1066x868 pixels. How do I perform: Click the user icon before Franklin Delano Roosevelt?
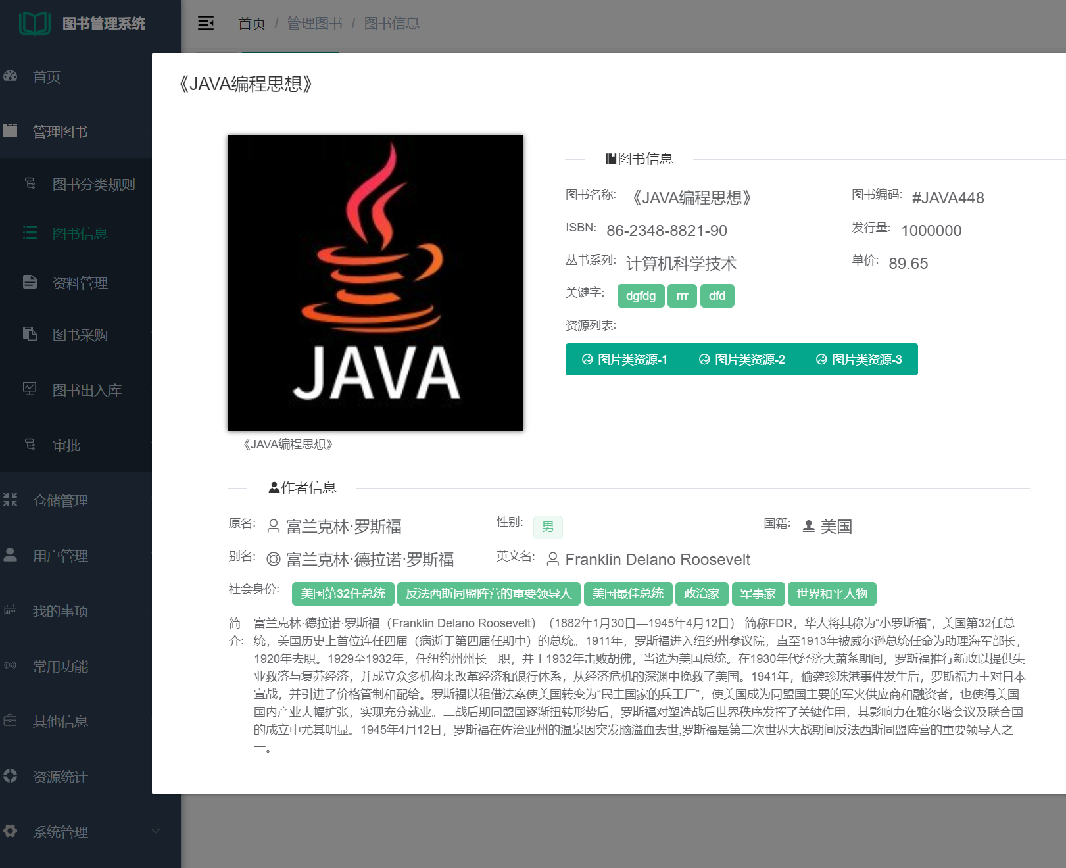point(553,559)
